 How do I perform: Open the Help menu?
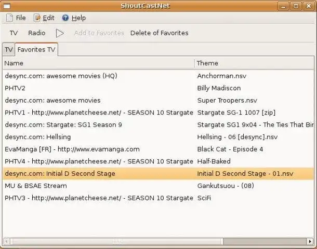pos(74,18)
